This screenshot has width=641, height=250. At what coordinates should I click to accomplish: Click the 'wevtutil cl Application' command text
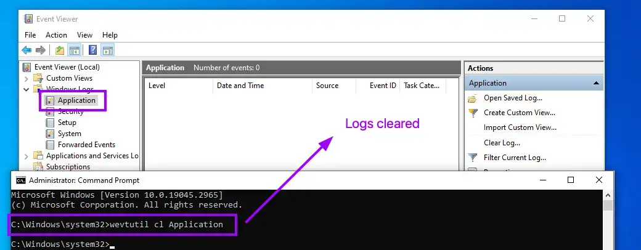[166, 224]
